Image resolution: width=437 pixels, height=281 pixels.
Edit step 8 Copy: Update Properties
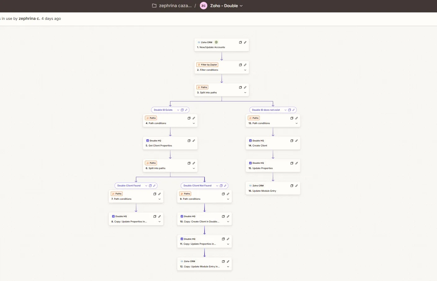[x=160, y=216]
